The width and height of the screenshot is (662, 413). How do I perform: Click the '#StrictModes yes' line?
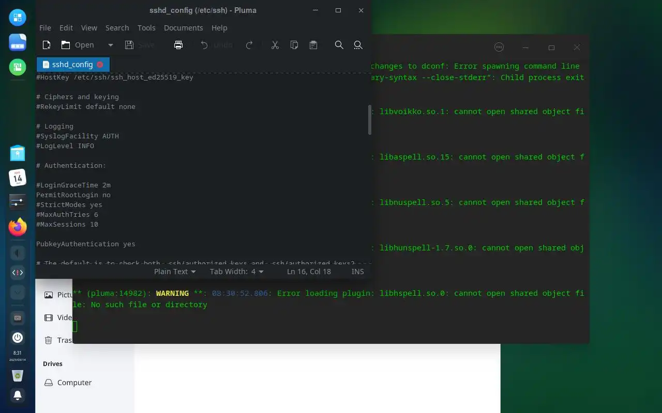pos(69,205)
